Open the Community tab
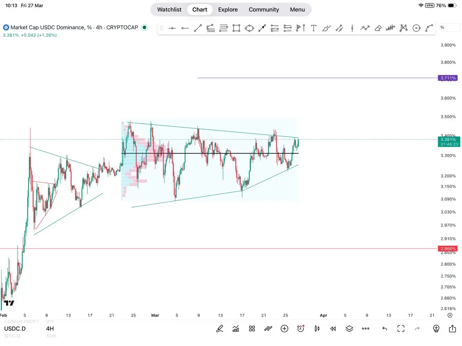Viewport: 462px width, 346px height. [x=264, y=10]
